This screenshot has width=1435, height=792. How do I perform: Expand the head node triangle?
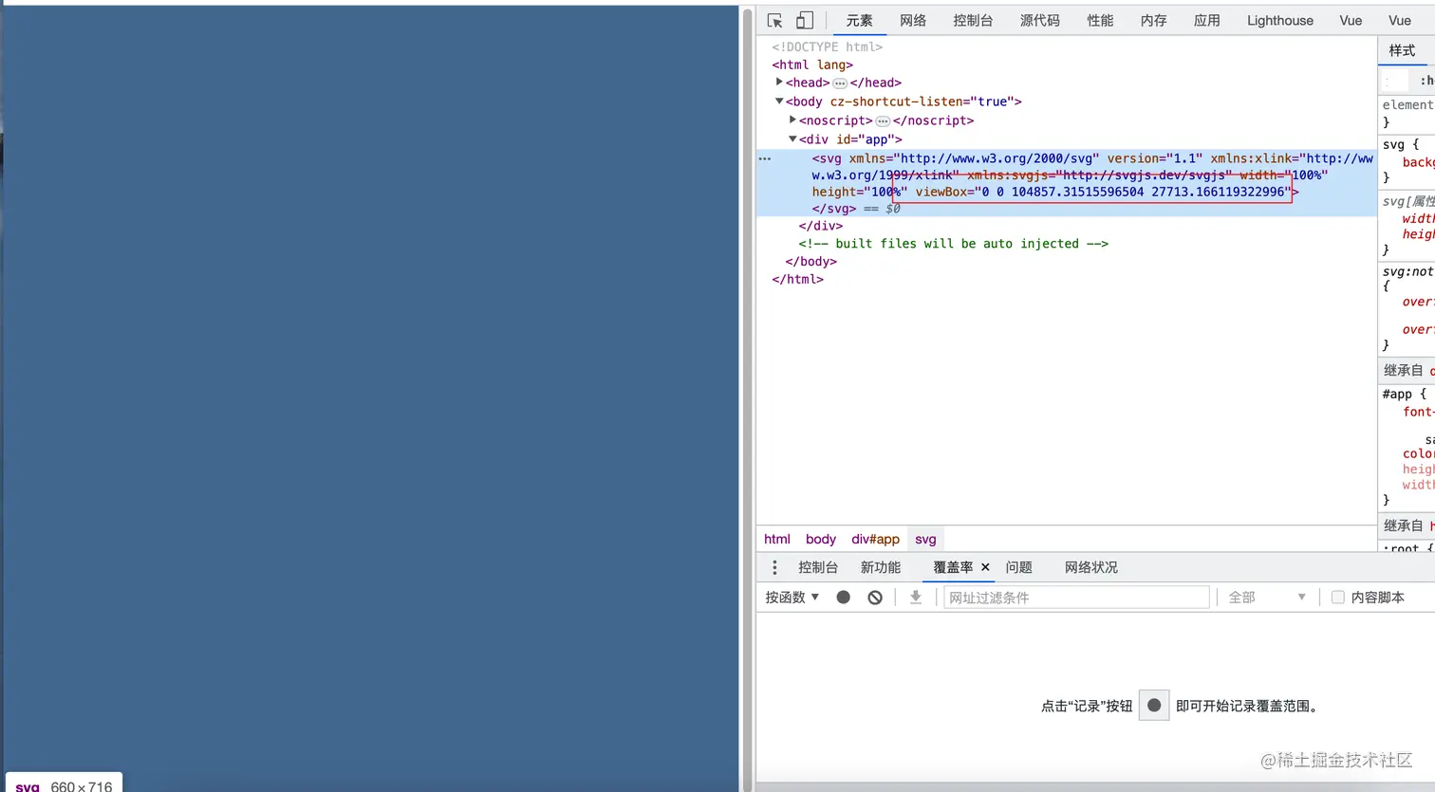779,83
